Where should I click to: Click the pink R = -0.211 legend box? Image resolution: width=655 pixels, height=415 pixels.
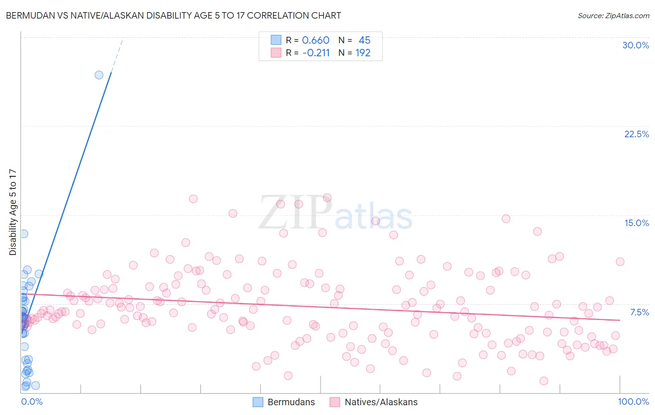point(276,53)
